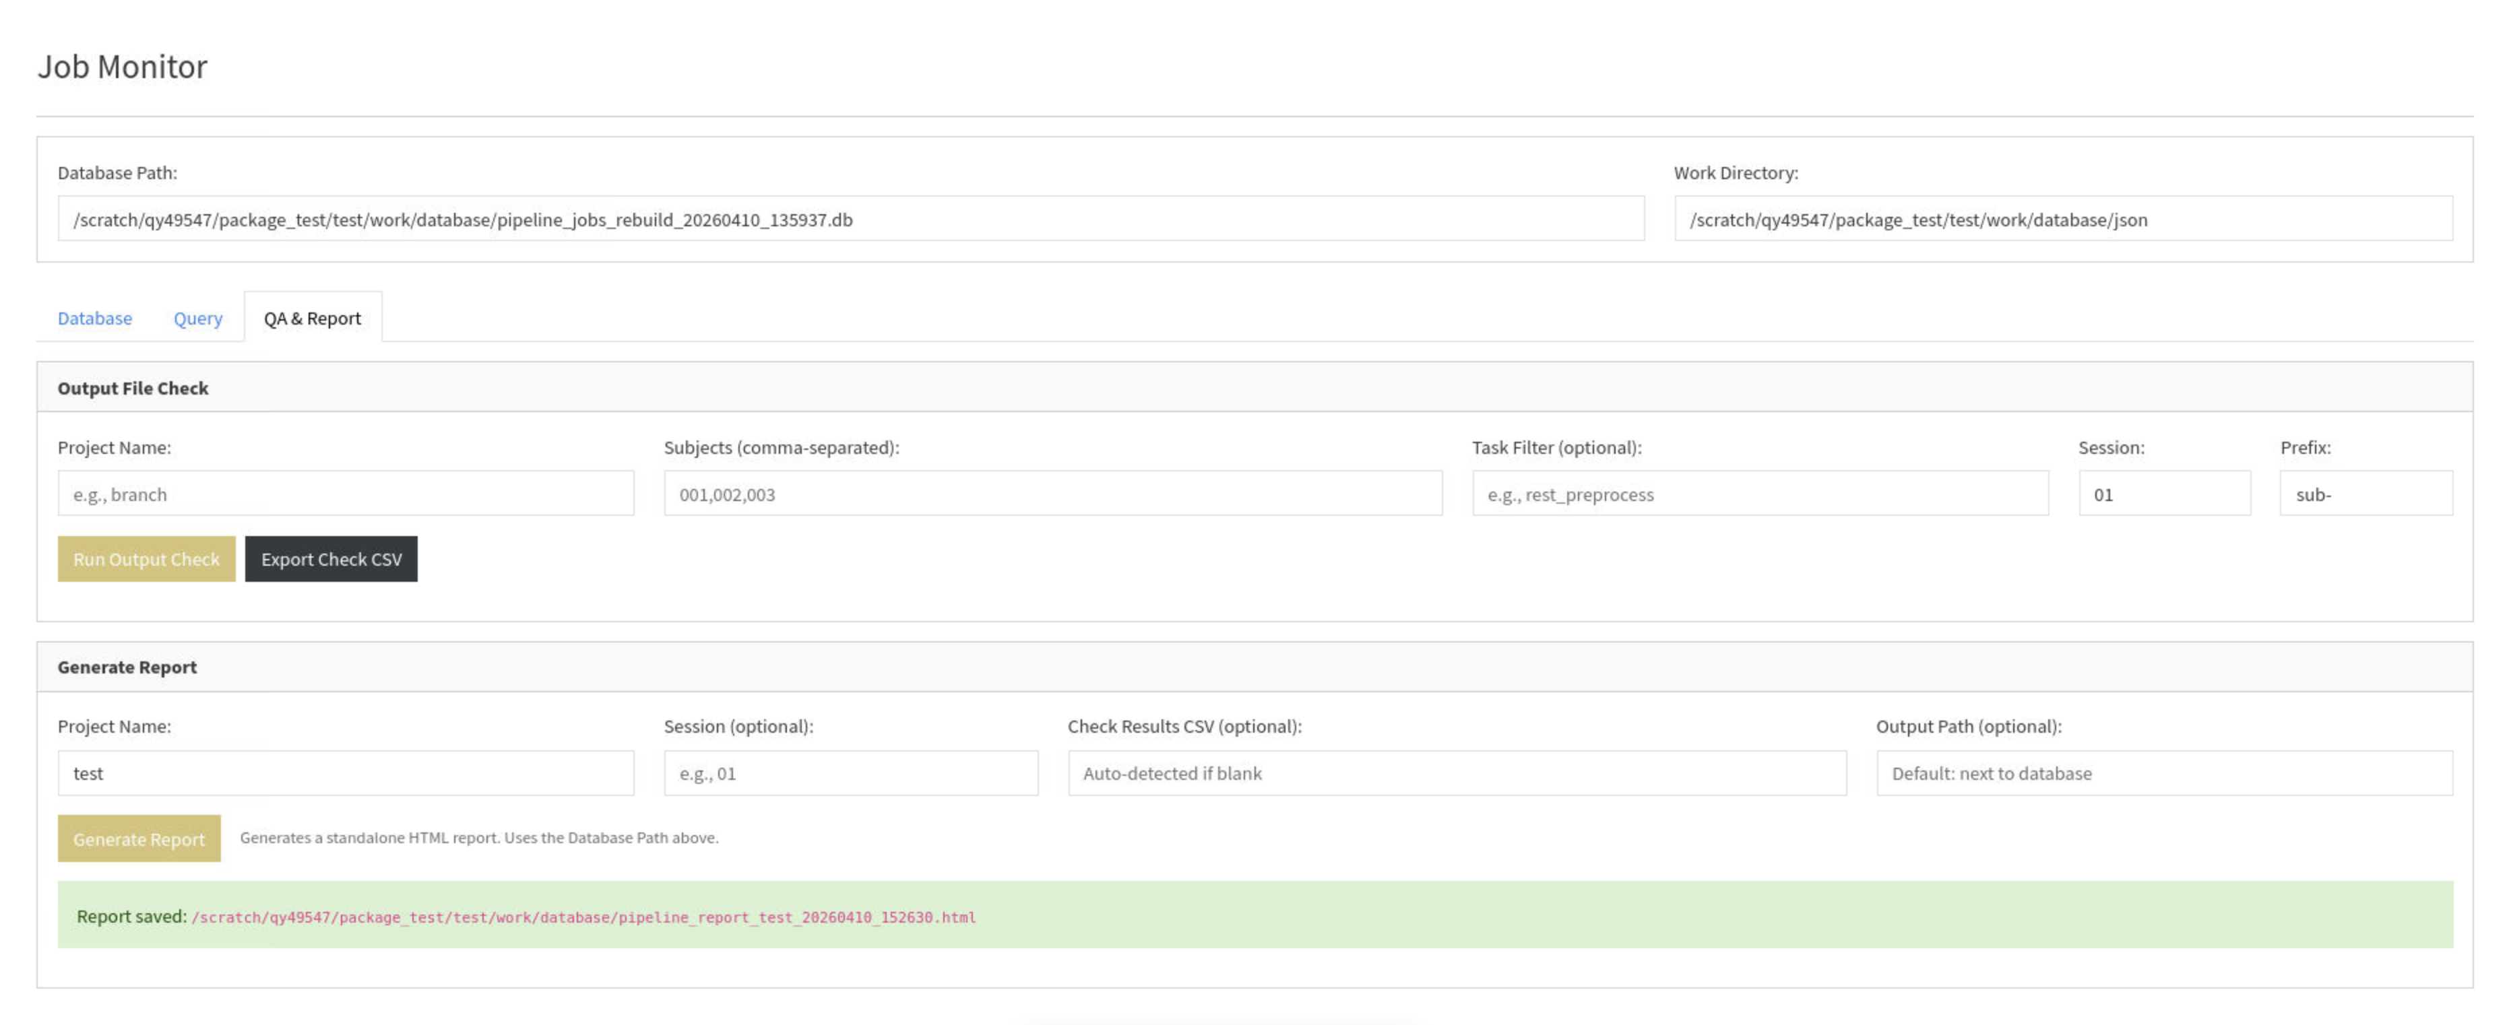Focus the Work Directory input field
This screenshot has width=2507, height=1025.
pos(2063,219)
